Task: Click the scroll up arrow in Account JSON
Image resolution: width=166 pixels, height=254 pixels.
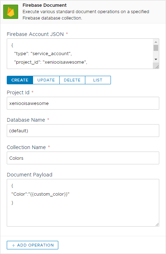Action: [156, 42]
